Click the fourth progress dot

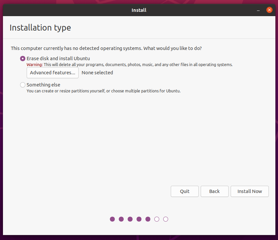pyautogui.click(x=139, y=219)
